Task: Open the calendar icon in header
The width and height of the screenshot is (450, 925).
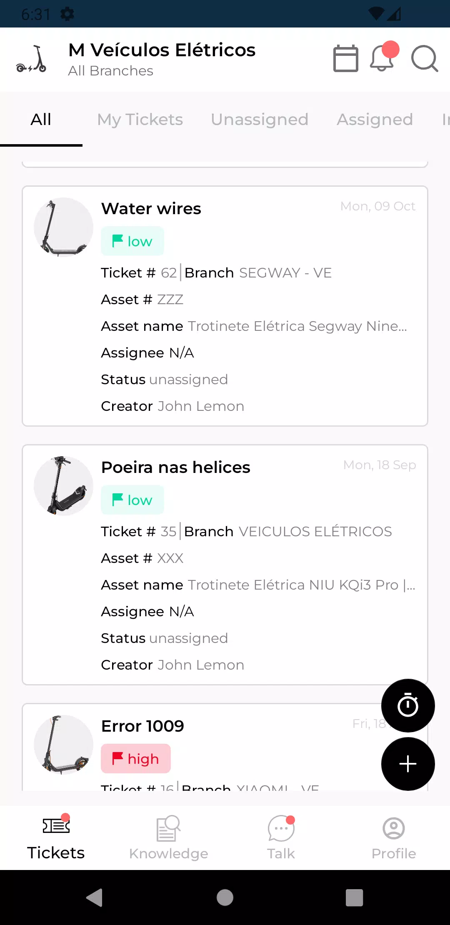Action: pyautogui.click(x=345, y=58)
